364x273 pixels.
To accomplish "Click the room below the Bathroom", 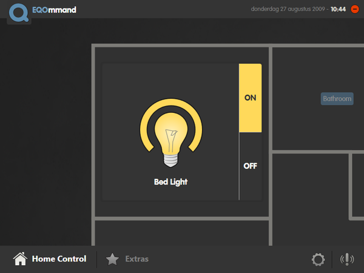I will point(310,199).
